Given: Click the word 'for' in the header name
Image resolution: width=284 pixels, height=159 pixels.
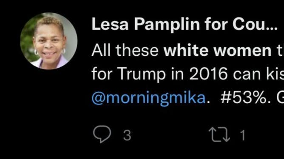Looking at the screenshot, I should [x=216, y=24].
